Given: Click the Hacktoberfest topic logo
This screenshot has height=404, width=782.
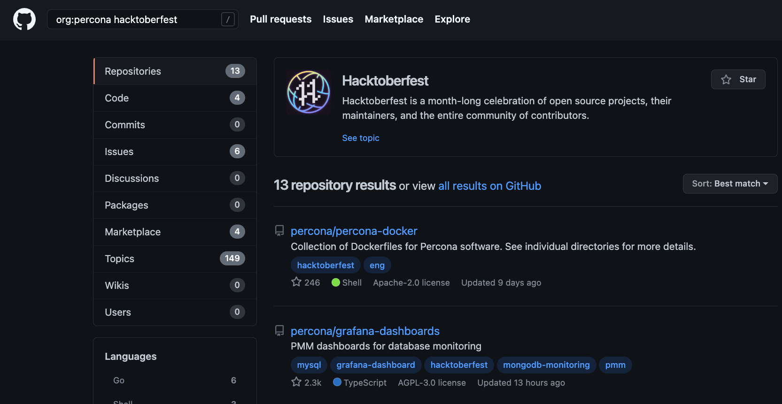Looking at the screenshot, I should pos(309,92).
